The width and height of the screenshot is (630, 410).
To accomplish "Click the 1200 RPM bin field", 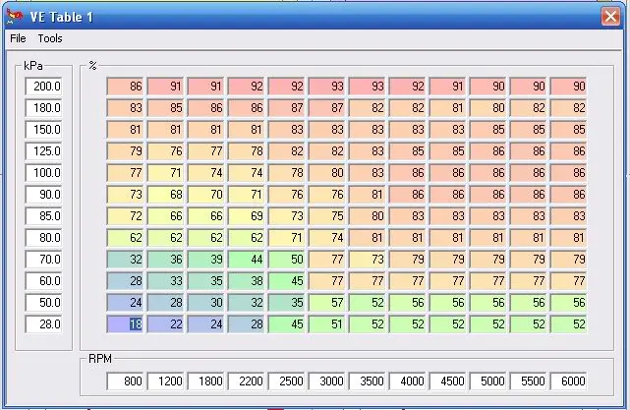I will coord(165,381).
